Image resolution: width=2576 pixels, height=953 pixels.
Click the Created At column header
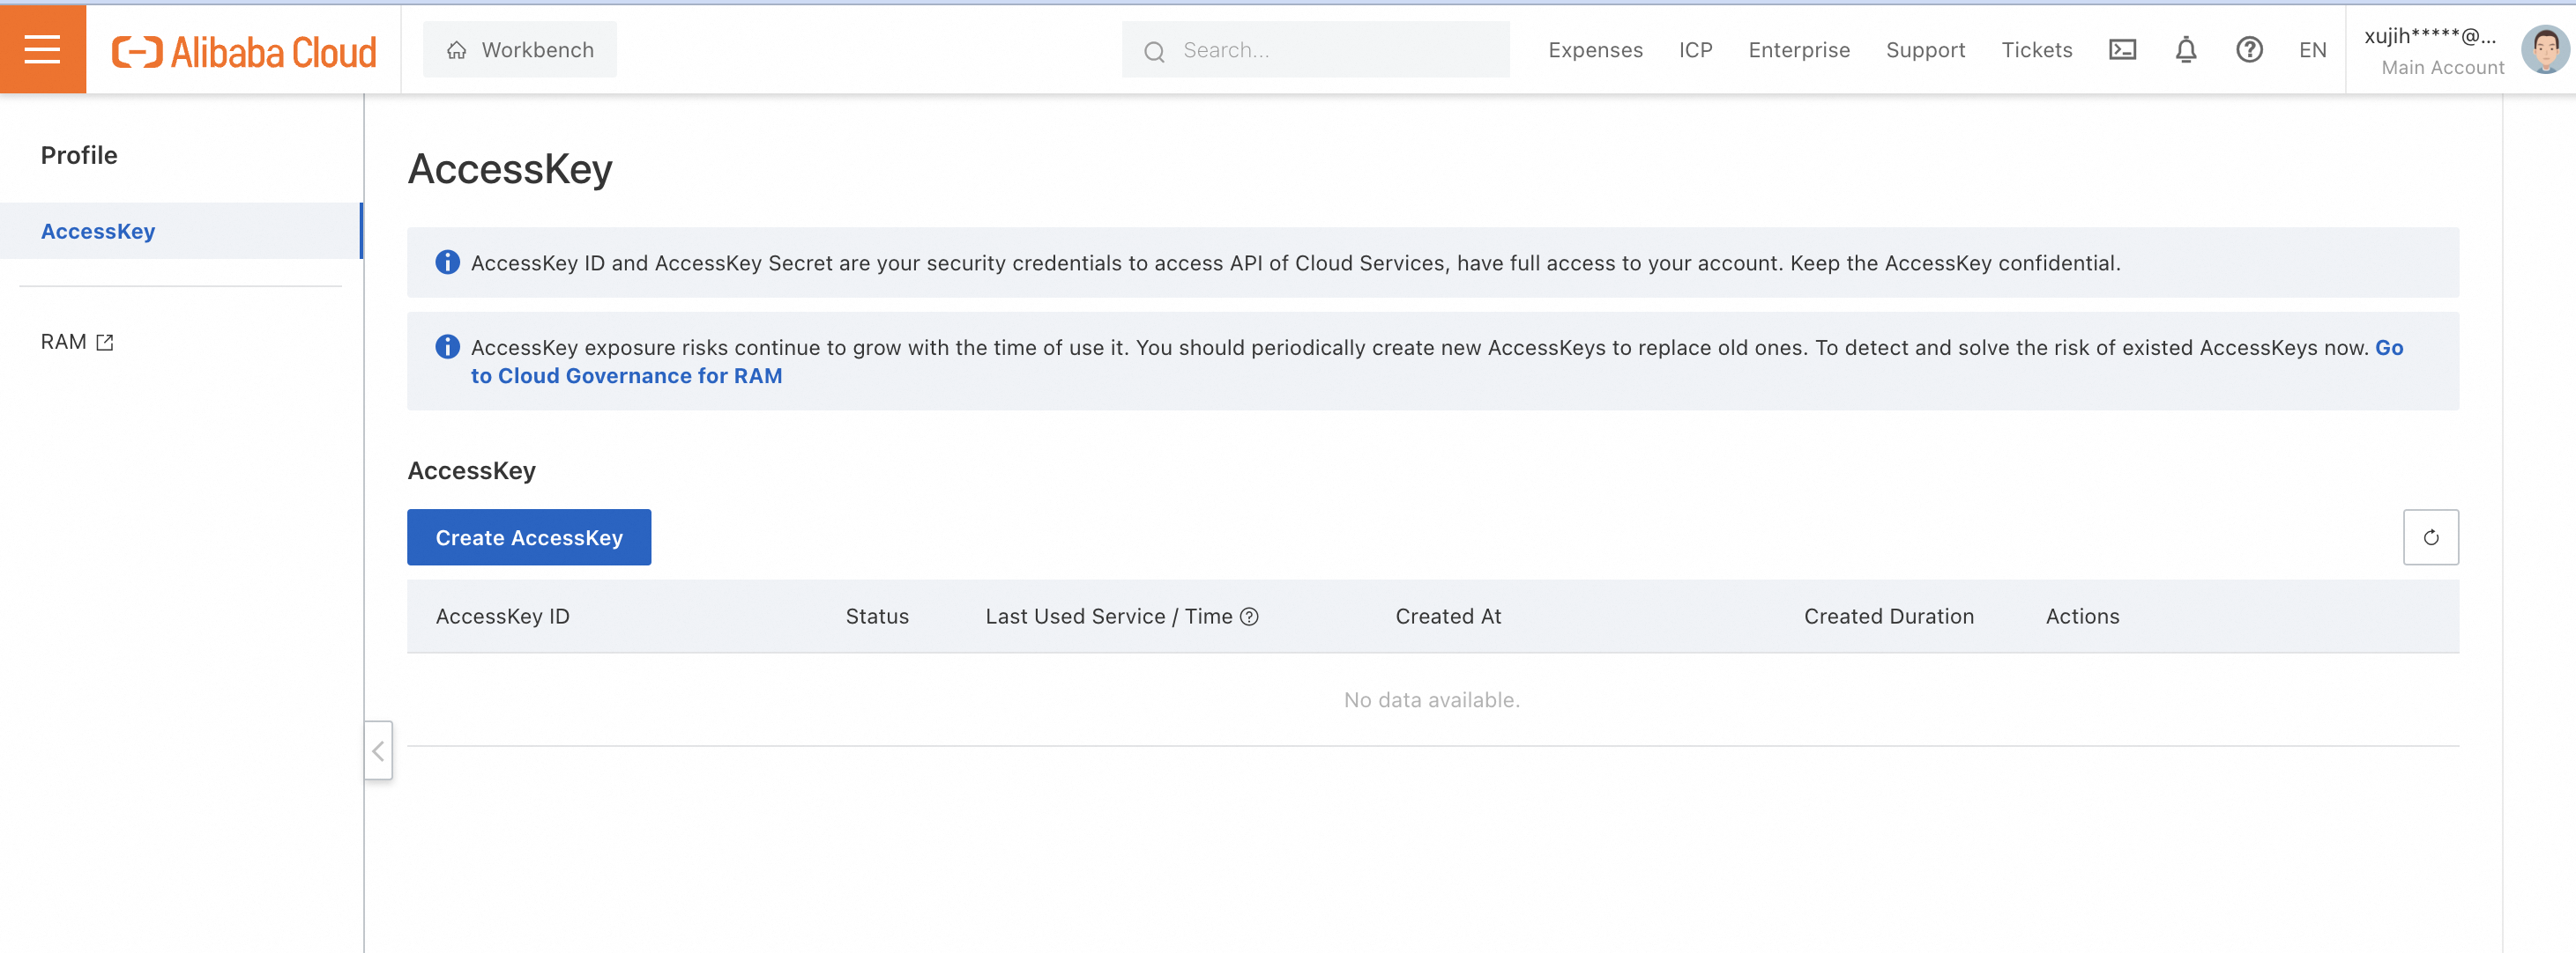[x=1448, y=617]
